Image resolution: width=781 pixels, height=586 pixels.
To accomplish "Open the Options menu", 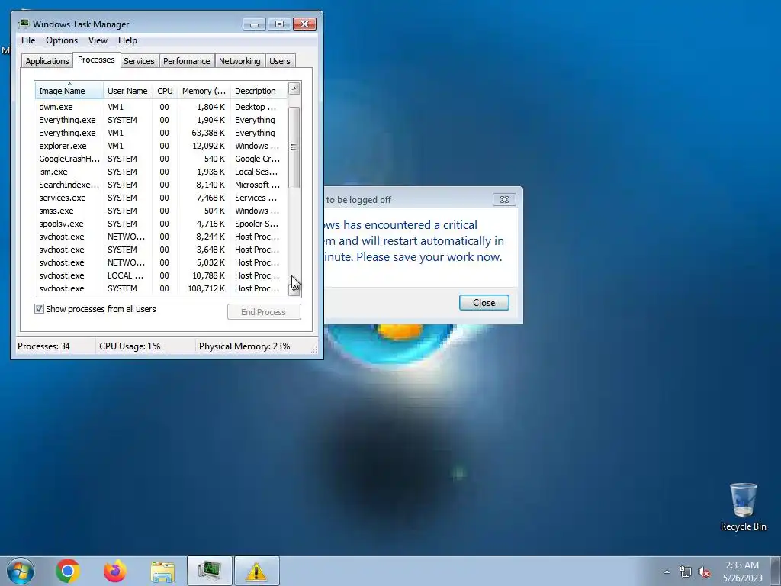I will (x=62, y=40).
